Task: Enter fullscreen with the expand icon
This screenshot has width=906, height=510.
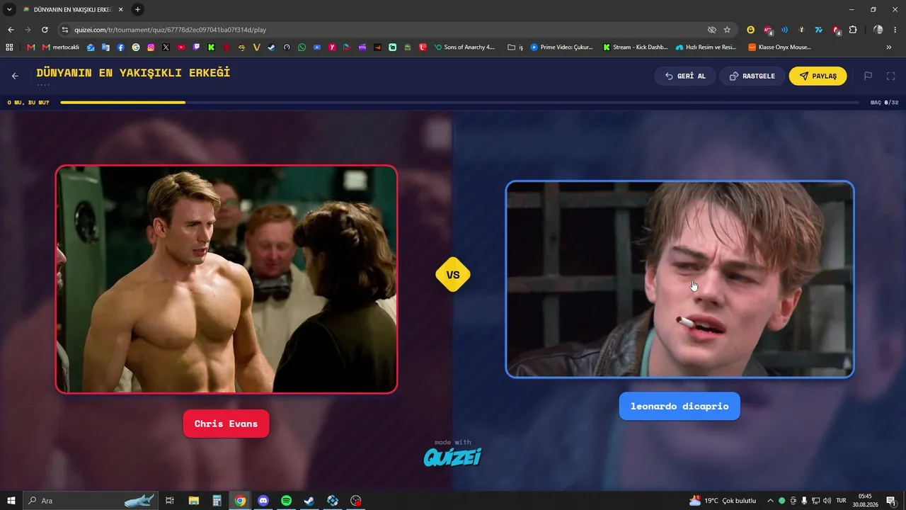Action: point(891,76)
